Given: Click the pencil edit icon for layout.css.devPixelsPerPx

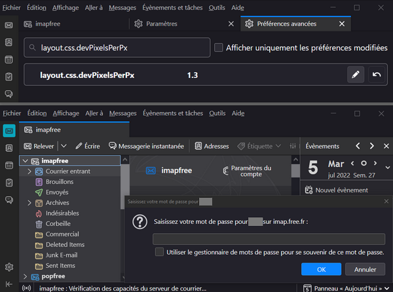Looking at the screenshot, I should coord(355,75).
